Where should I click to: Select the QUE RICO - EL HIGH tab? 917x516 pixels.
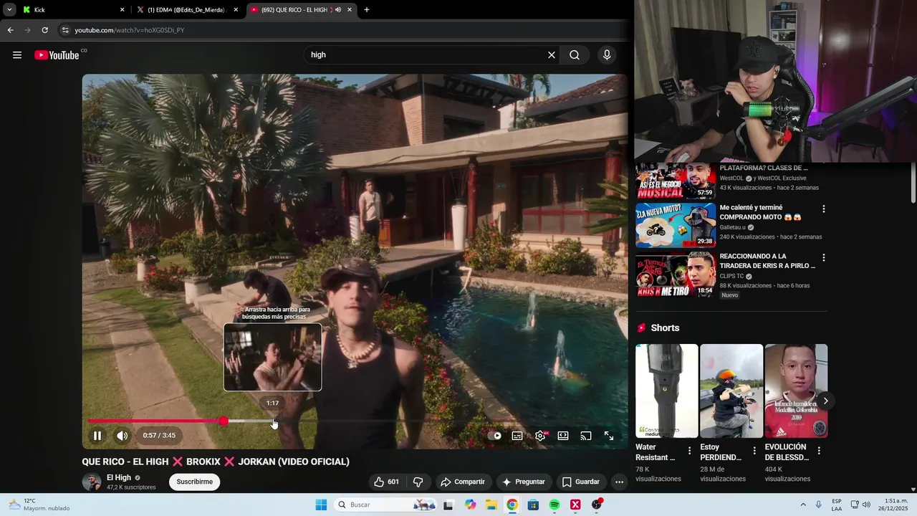coord(294,10)
